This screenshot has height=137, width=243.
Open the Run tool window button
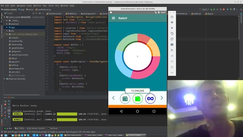point(8,128)
